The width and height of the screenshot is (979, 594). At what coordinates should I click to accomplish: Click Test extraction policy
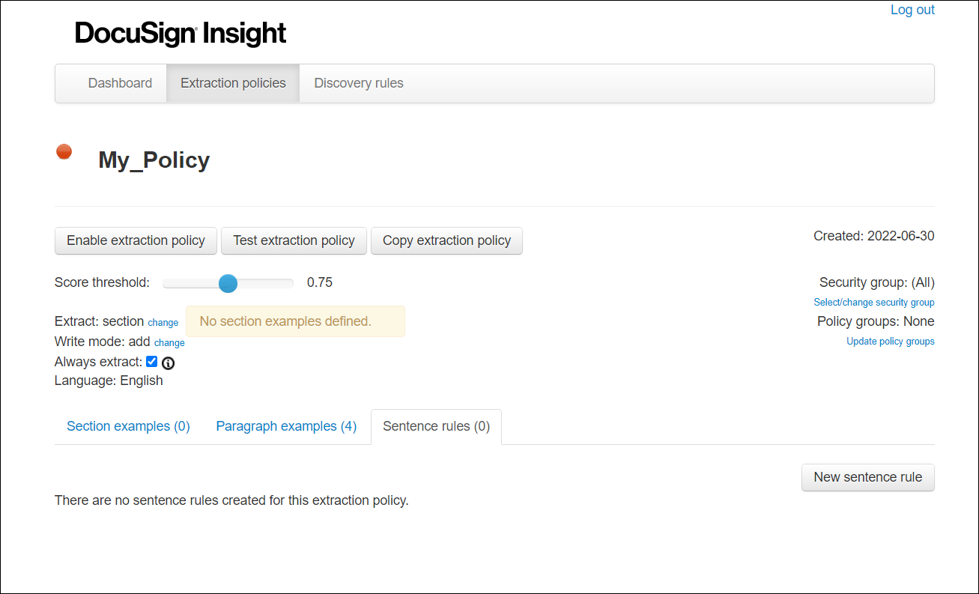[x=294, y=240]
